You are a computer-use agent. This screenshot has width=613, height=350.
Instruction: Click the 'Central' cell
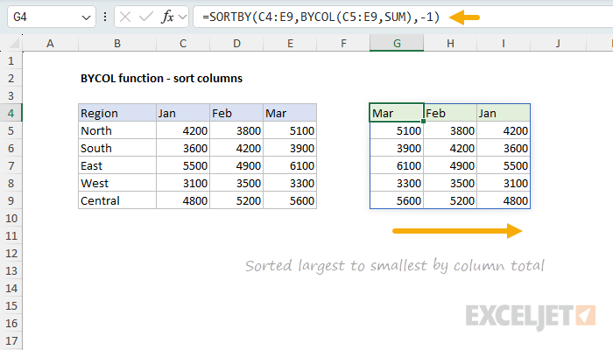point(117,200)
